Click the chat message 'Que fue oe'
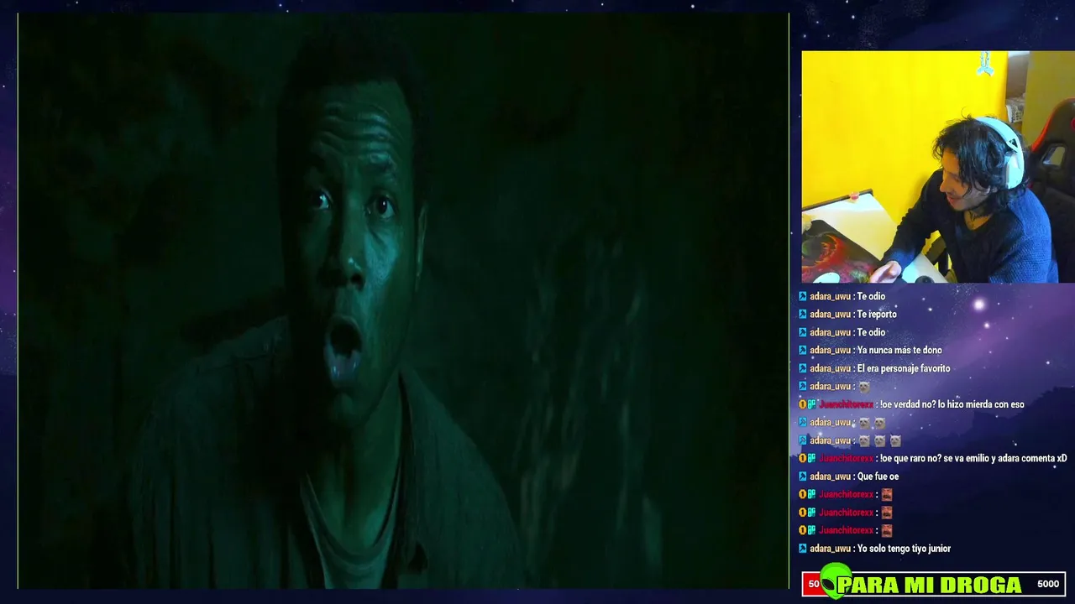This screenshot has height=604, width=1075. coord(878,476)
